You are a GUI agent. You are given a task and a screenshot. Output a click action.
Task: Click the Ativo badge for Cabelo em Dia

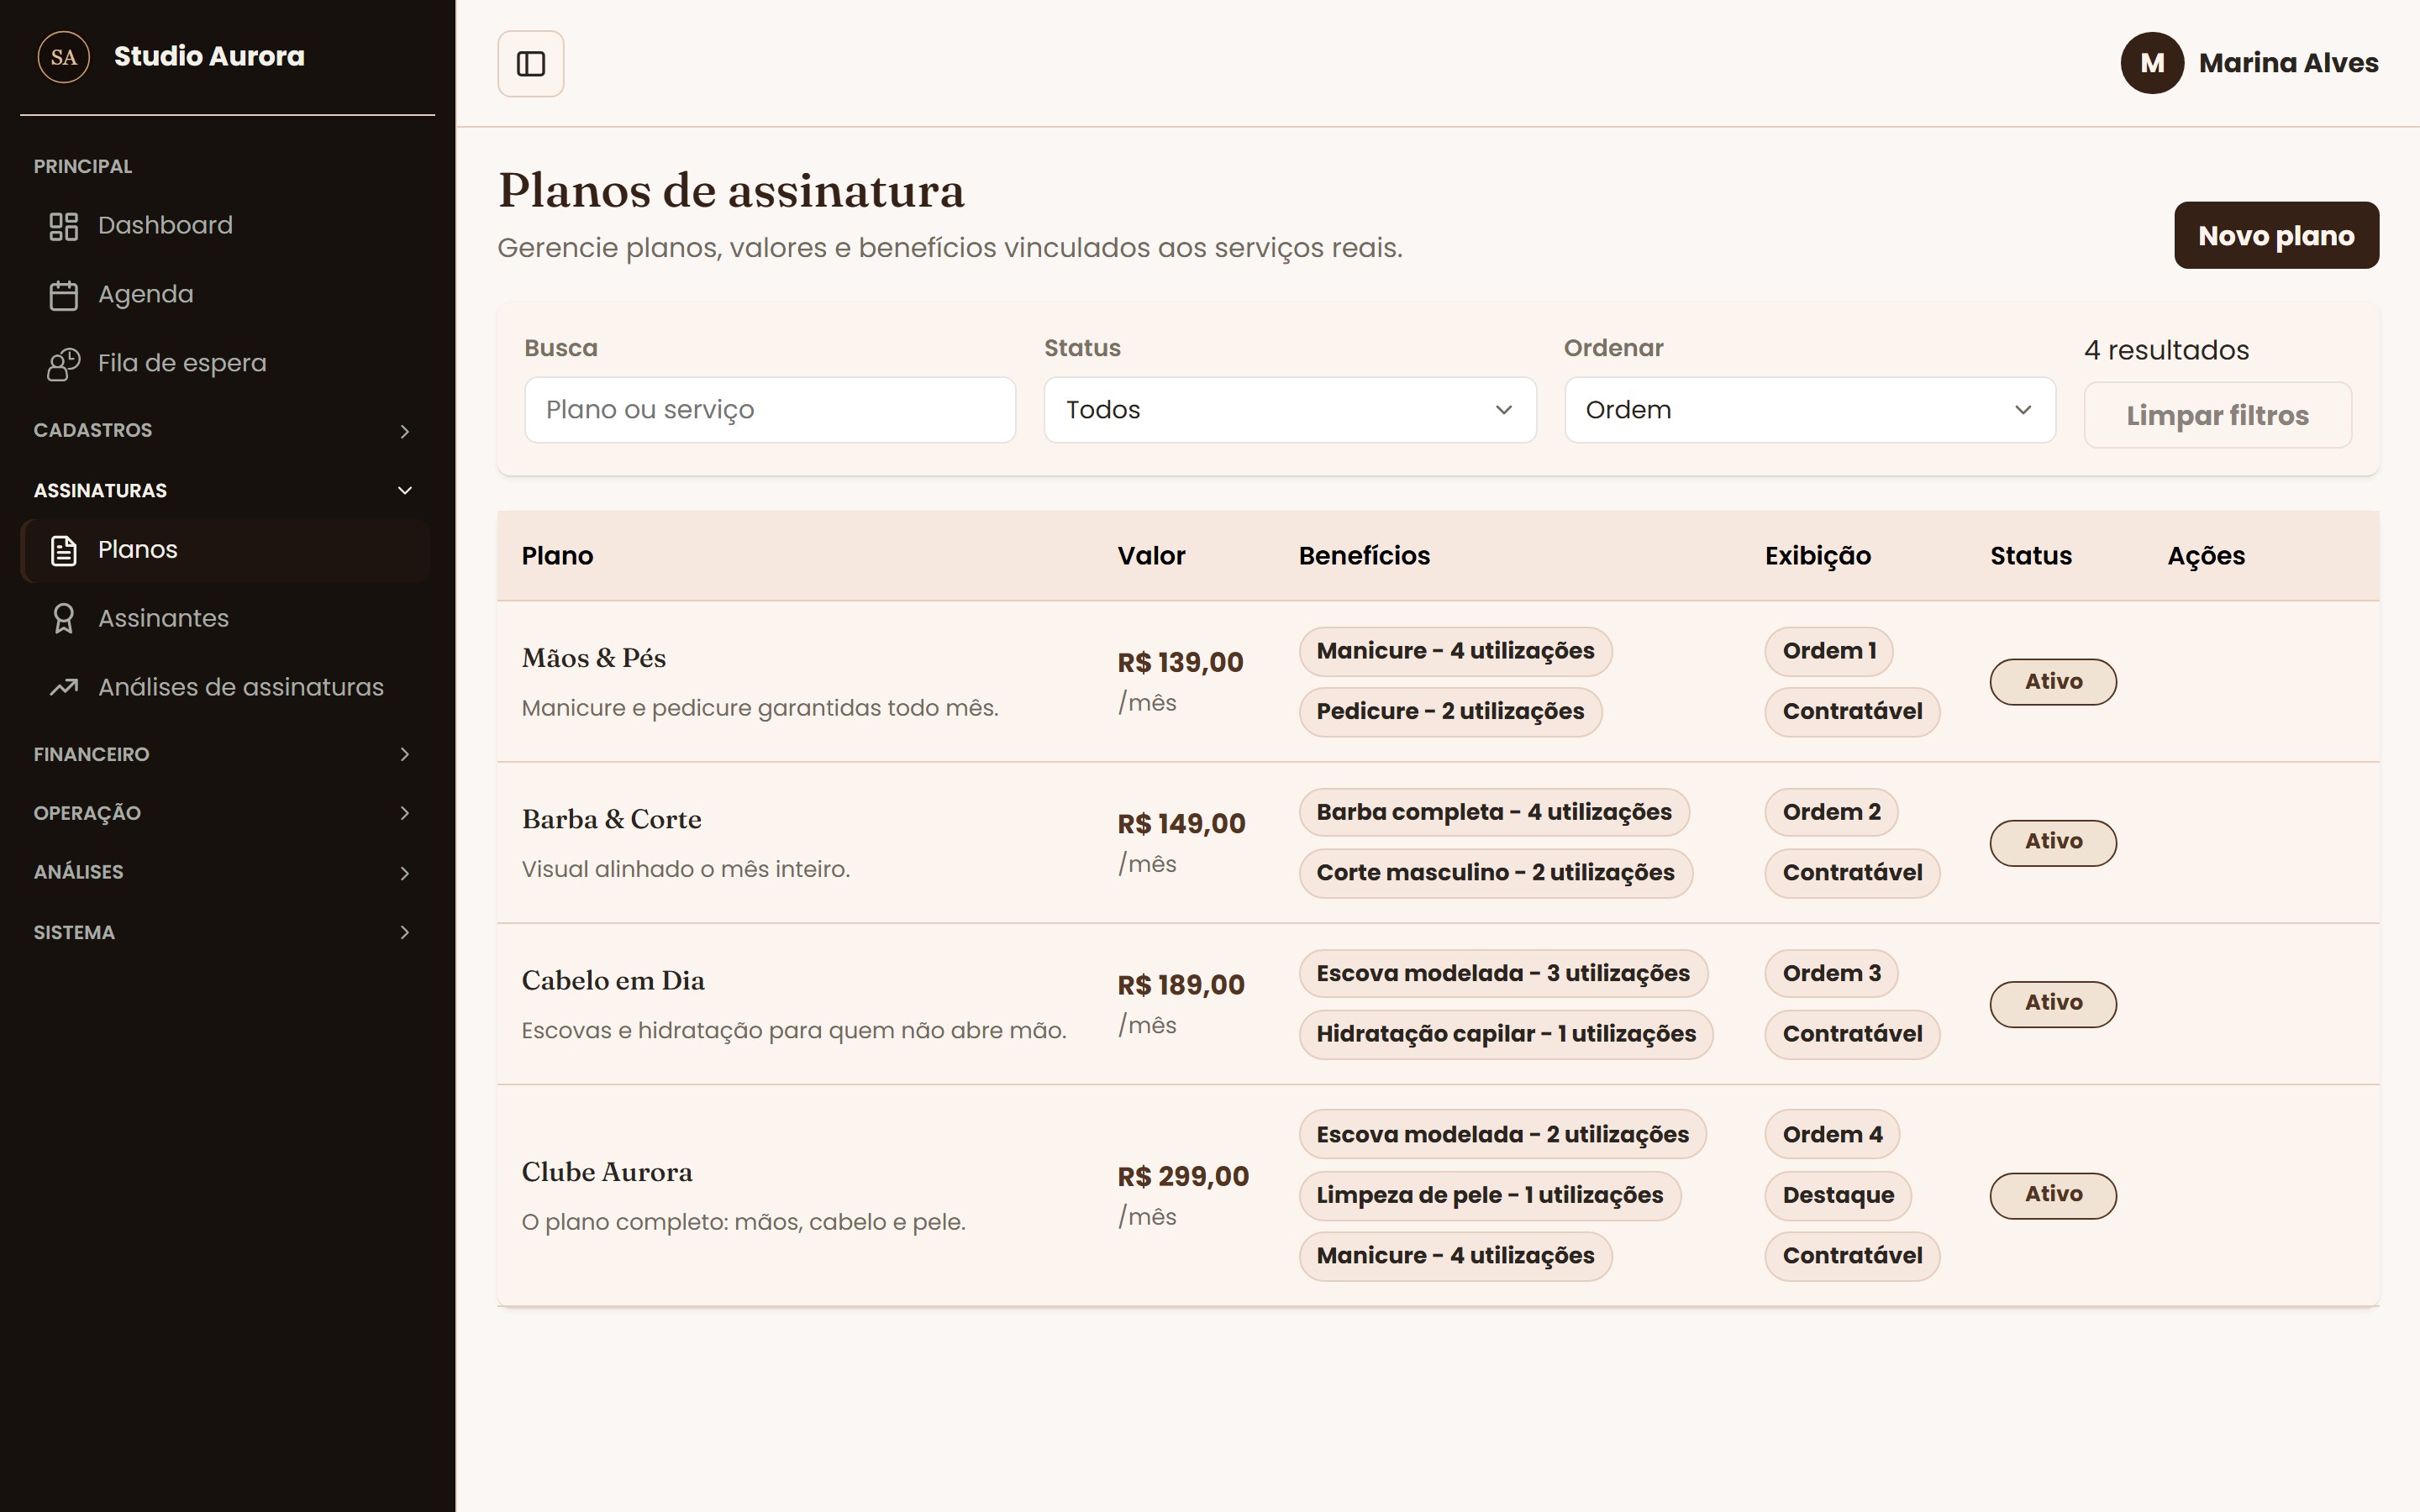(x=2053, y=1004)
